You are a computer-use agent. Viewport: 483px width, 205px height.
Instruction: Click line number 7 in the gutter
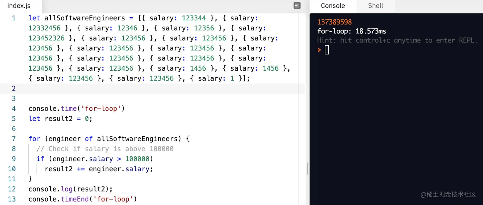pos(14,139)
